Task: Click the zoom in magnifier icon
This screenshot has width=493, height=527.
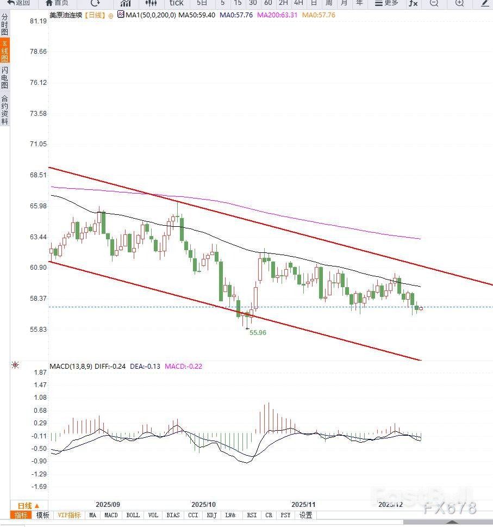Action: pos(459,3)
